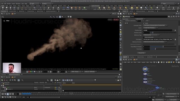The width and height of the screenshot is (180, 101).
Task: Open the Reference Primitive dropdown
Action: [155, 42]
